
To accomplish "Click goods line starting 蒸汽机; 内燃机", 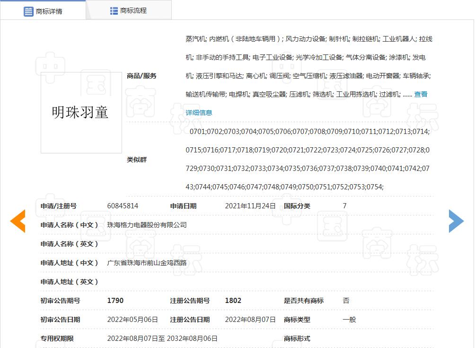I will click(x=309, y=39).
